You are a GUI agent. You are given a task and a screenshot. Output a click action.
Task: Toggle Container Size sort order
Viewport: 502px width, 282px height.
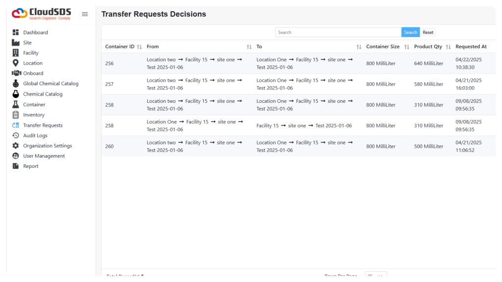[406, 47]
